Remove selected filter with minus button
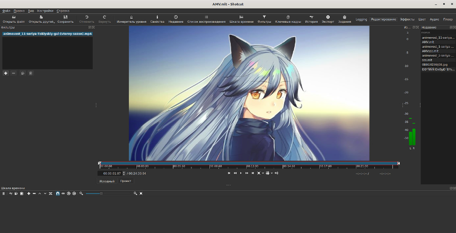456x233 pixels. click(x=13, y=73)
